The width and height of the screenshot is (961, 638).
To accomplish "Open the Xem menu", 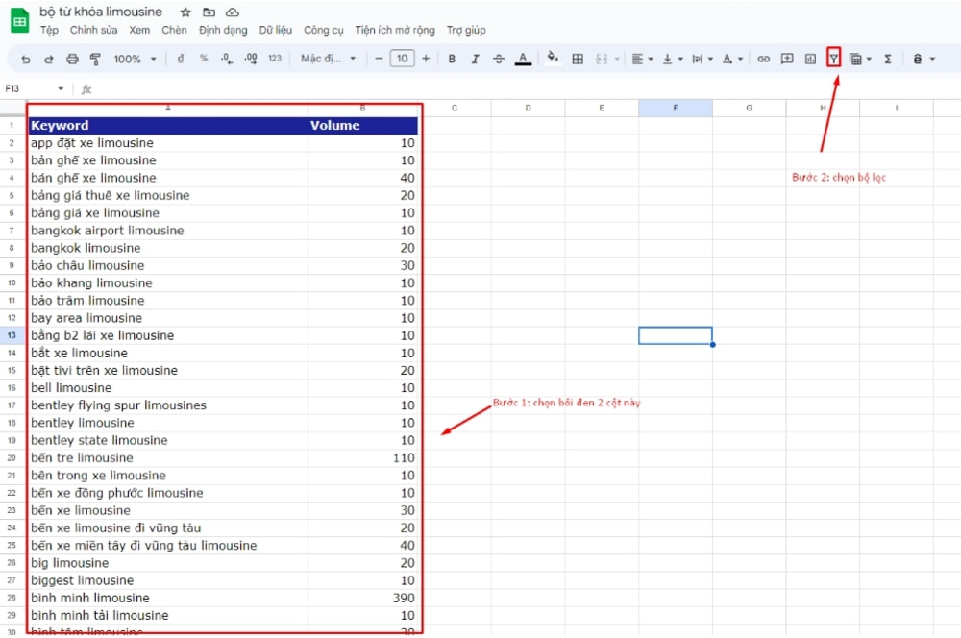I will (x=139, y=30).
